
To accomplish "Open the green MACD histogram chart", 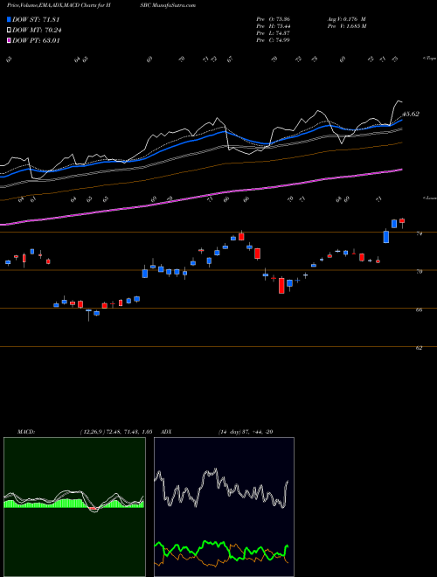I will click(x=74, y=507).
